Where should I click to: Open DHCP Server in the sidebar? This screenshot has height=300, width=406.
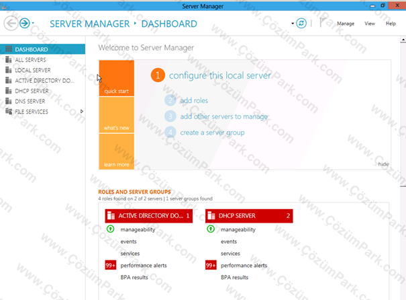(42, 91)
